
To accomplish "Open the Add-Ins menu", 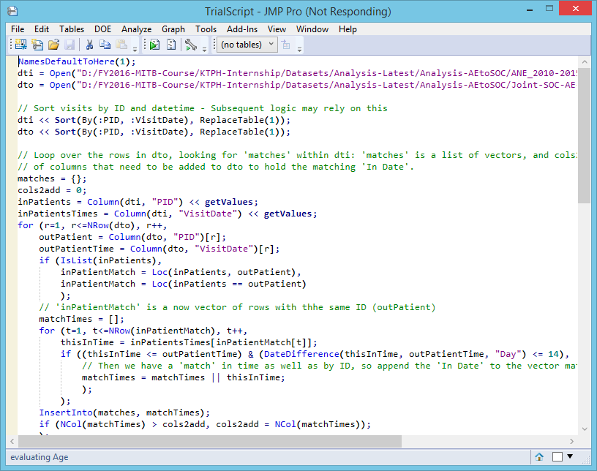I will coord(242,29).
